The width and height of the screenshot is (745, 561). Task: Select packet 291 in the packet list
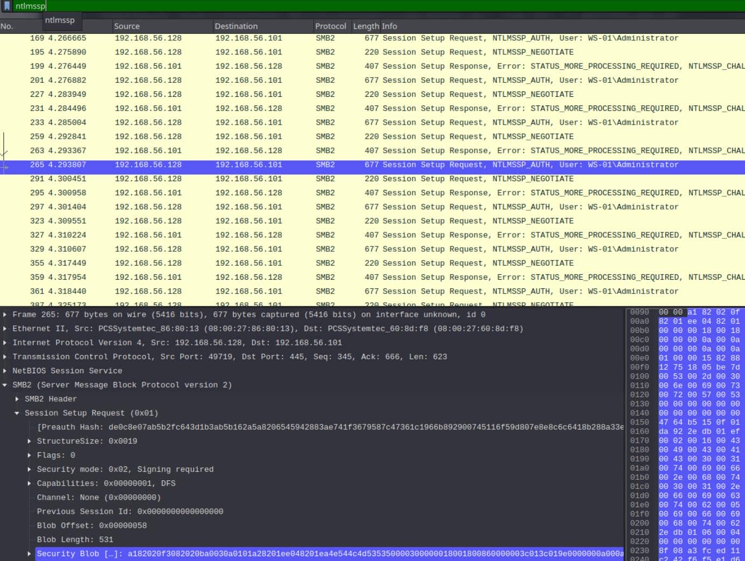point(372,179)
